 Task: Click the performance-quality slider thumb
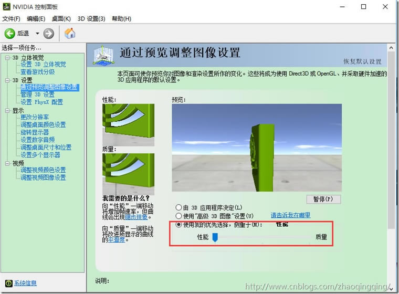click(x=215, y=237)
